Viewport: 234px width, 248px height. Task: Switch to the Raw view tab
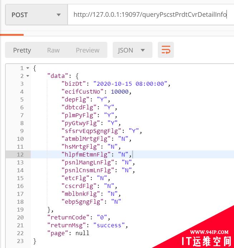[x=53, y=50]
